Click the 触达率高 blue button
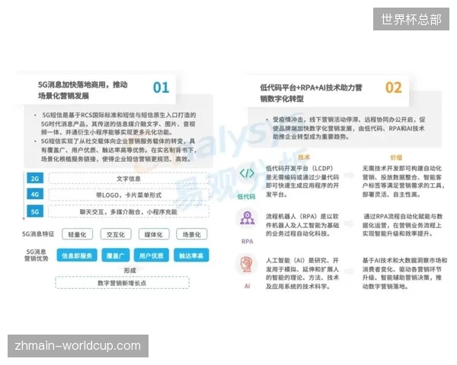The width and height of the screenshot is (457, 365). (x=191, y=255)
